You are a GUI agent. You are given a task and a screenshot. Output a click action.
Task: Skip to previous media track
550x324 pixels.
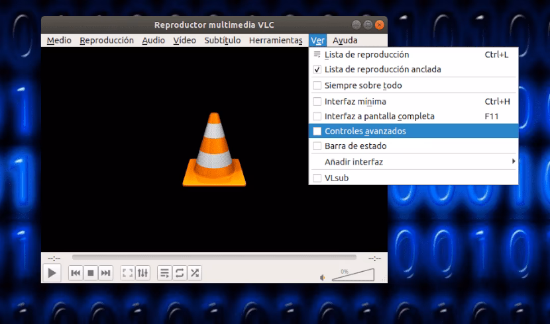click(76, 273)
